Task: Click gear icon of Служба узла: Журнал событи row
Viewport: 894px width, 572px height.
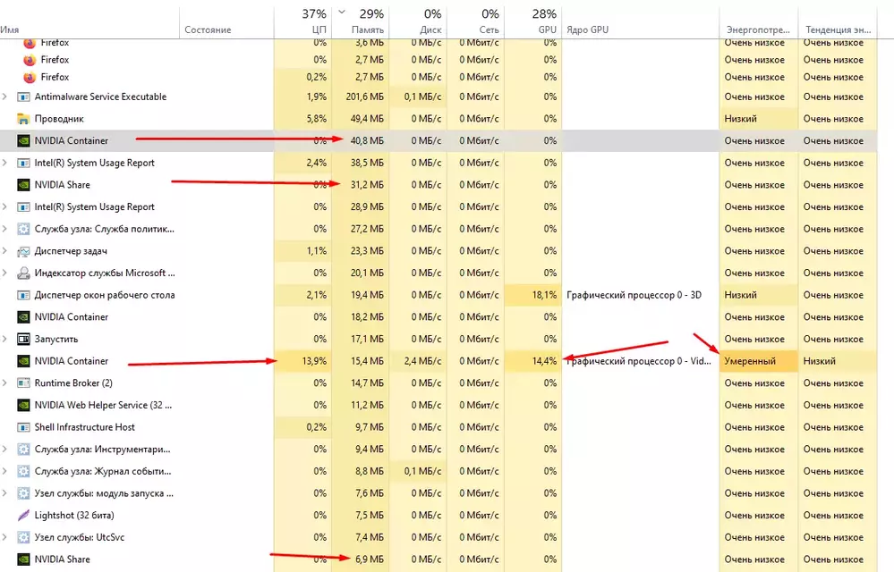Action: (23, 471)
